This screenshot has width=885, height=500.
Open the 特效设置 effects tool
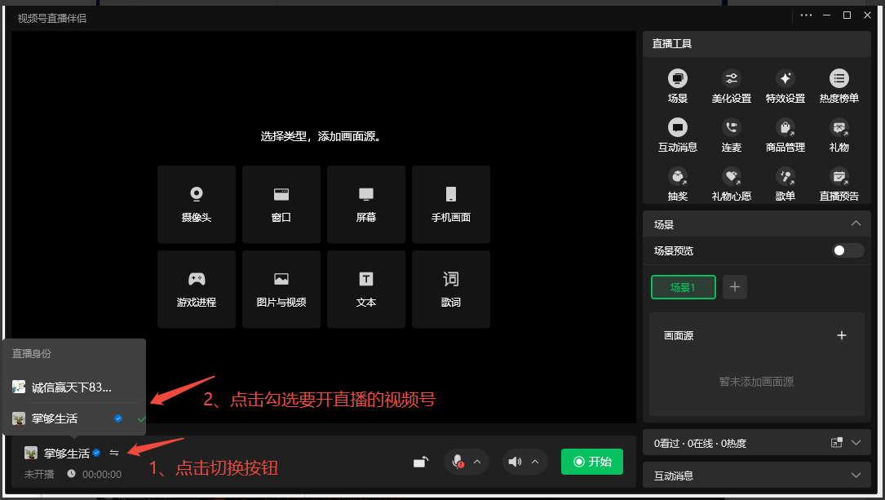pos(785,86)
